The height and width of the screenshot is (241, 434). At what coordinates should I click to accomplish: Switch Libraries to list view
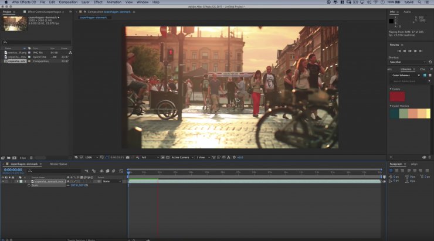(x=430, y=75)
